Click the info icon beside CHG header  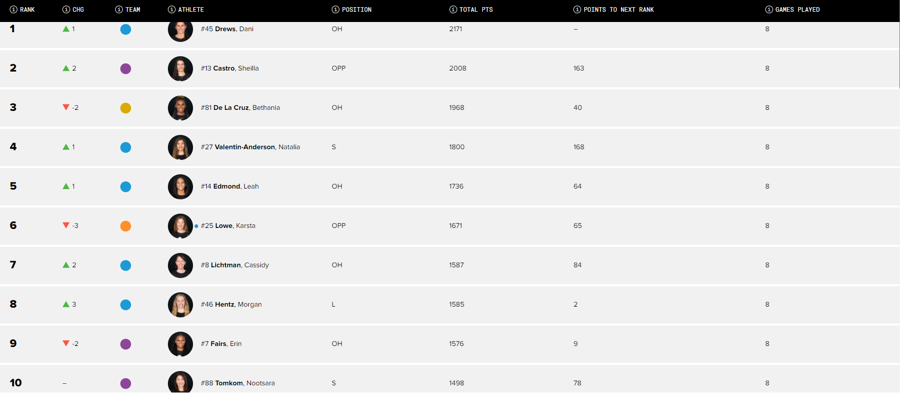[66, 10]
